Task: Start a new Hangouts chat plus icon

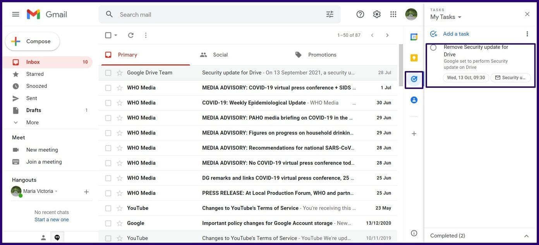Action: click(x=86, y=192)
